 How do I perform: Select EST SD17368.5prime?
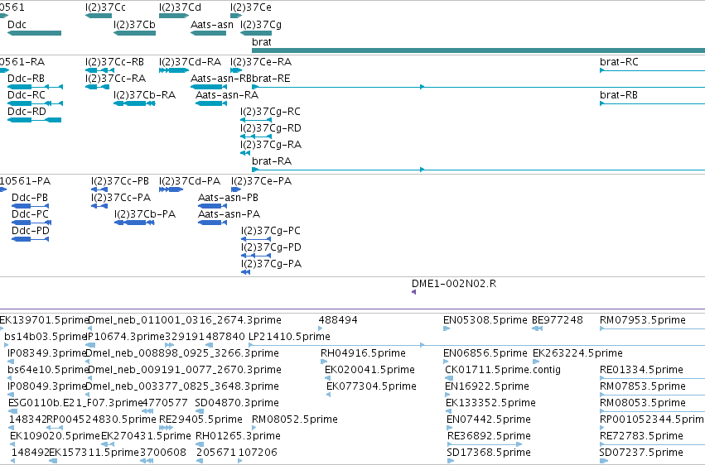tap(451, 461)
